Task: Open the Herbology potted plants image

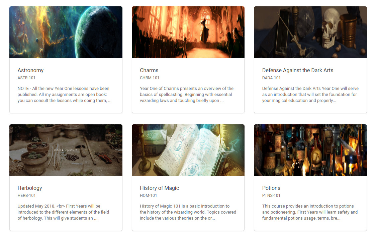Action: tap(66, 150)
